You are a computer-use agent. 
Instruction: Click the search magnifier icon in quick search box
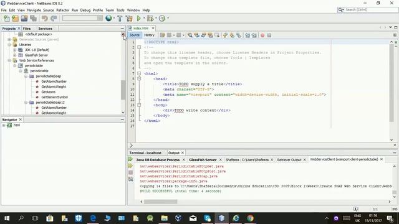(x=340, y=10)
